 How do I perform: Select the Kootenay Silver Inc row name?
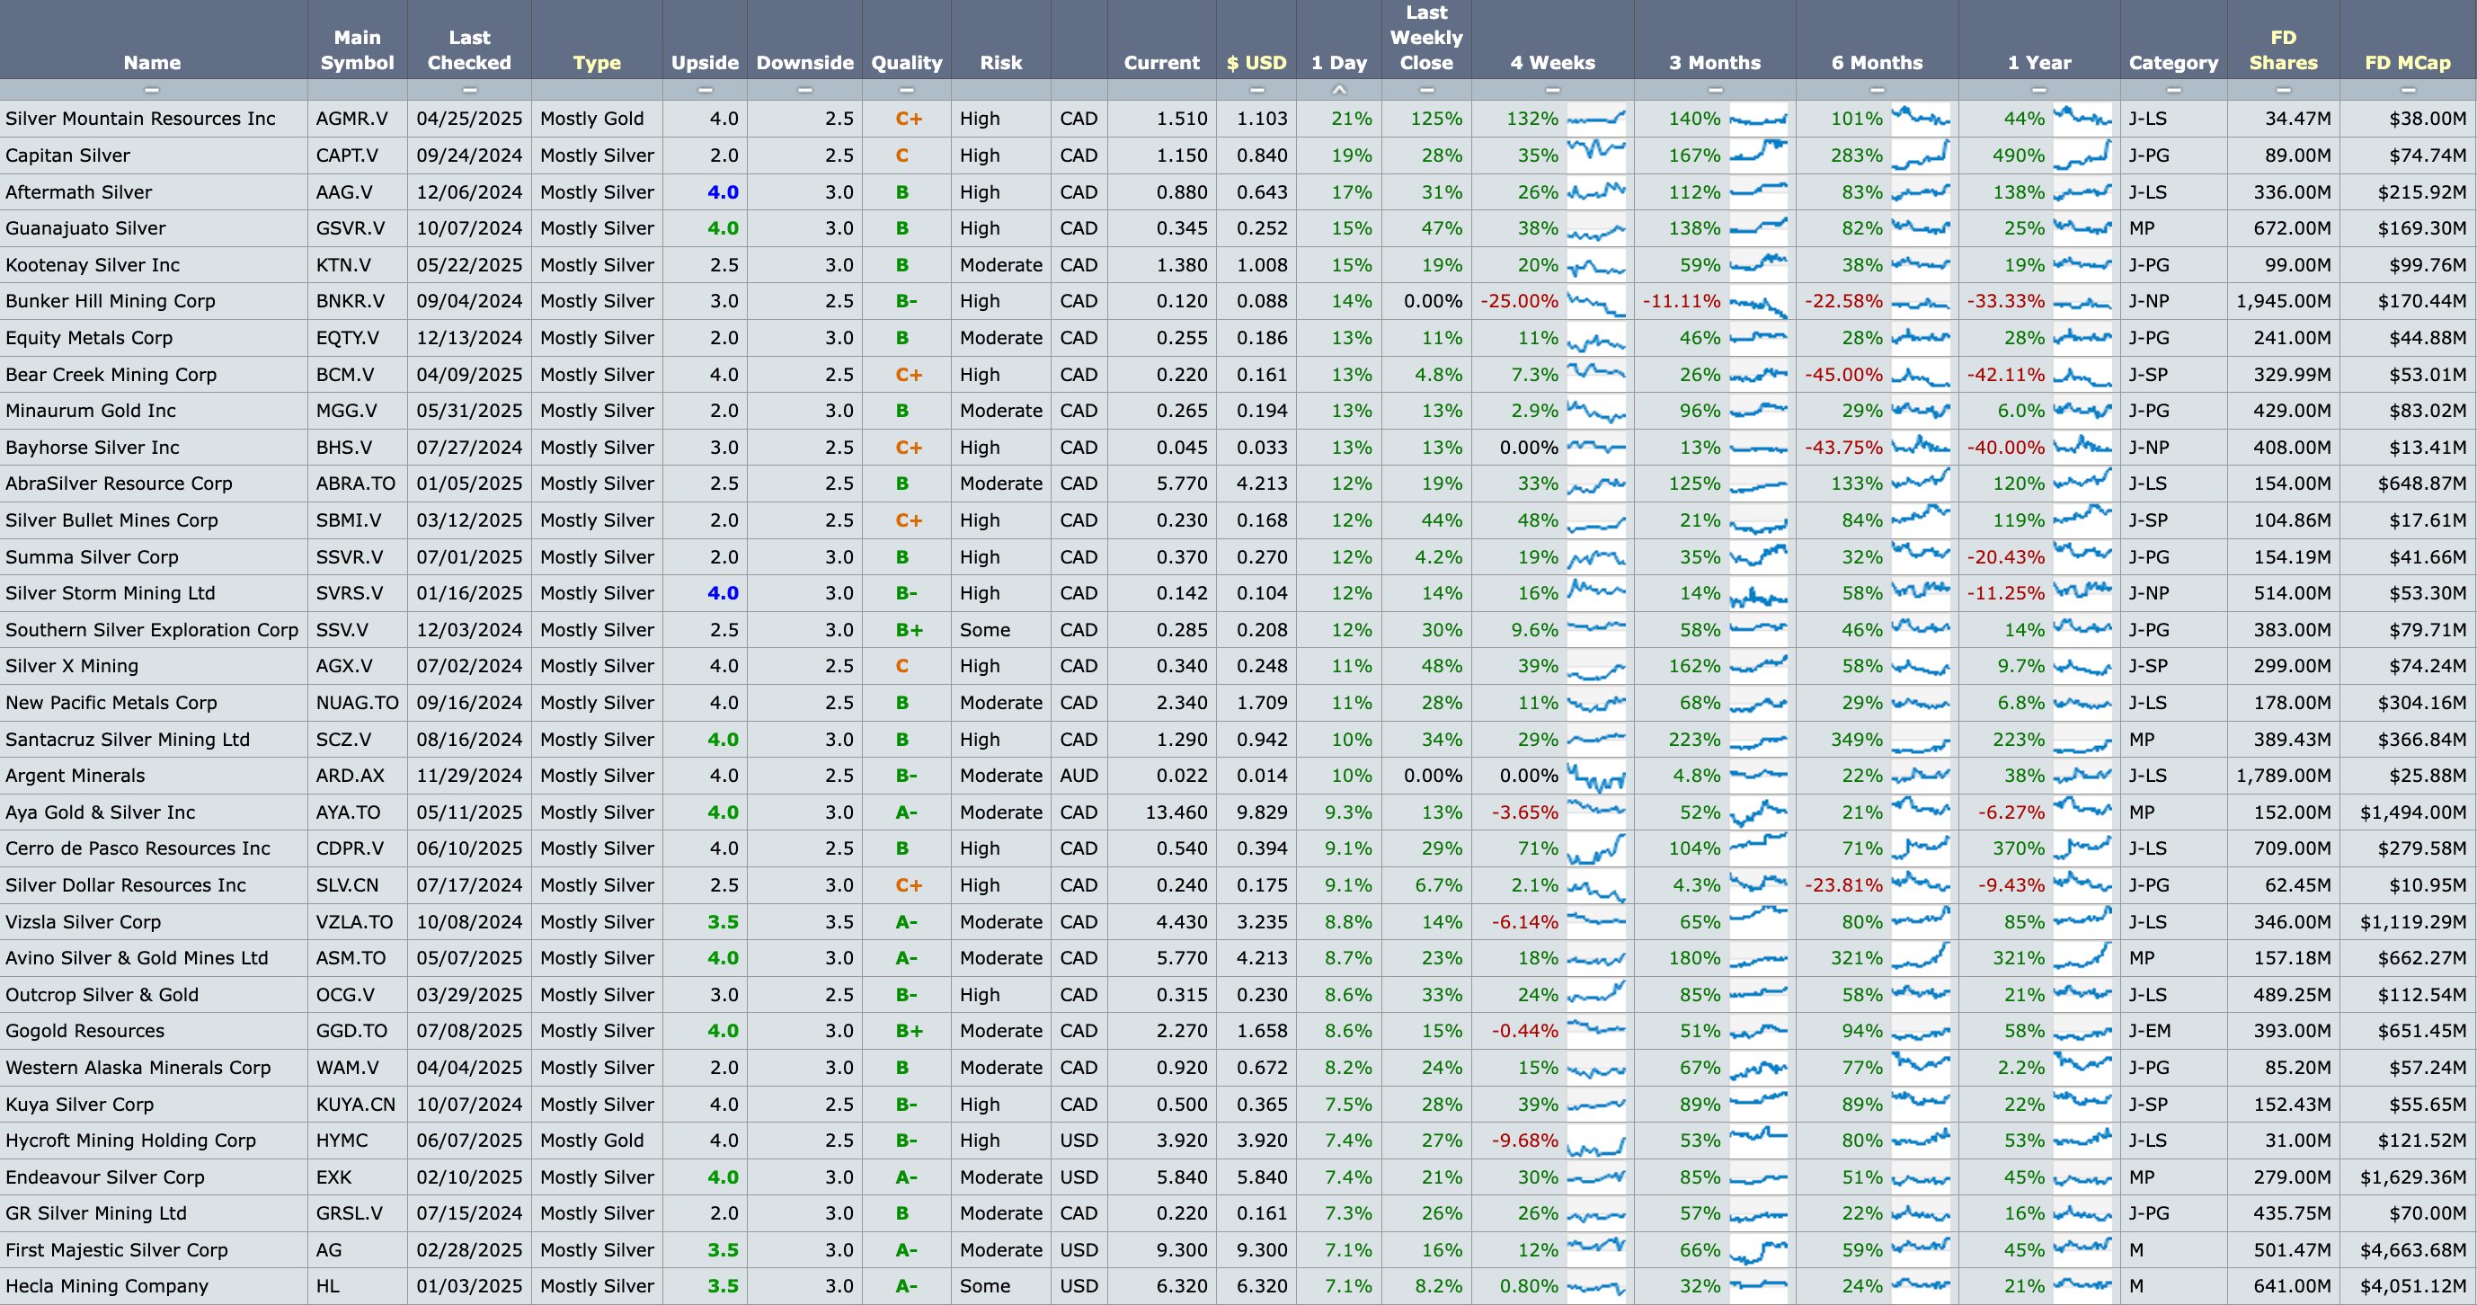pos(93,264)
